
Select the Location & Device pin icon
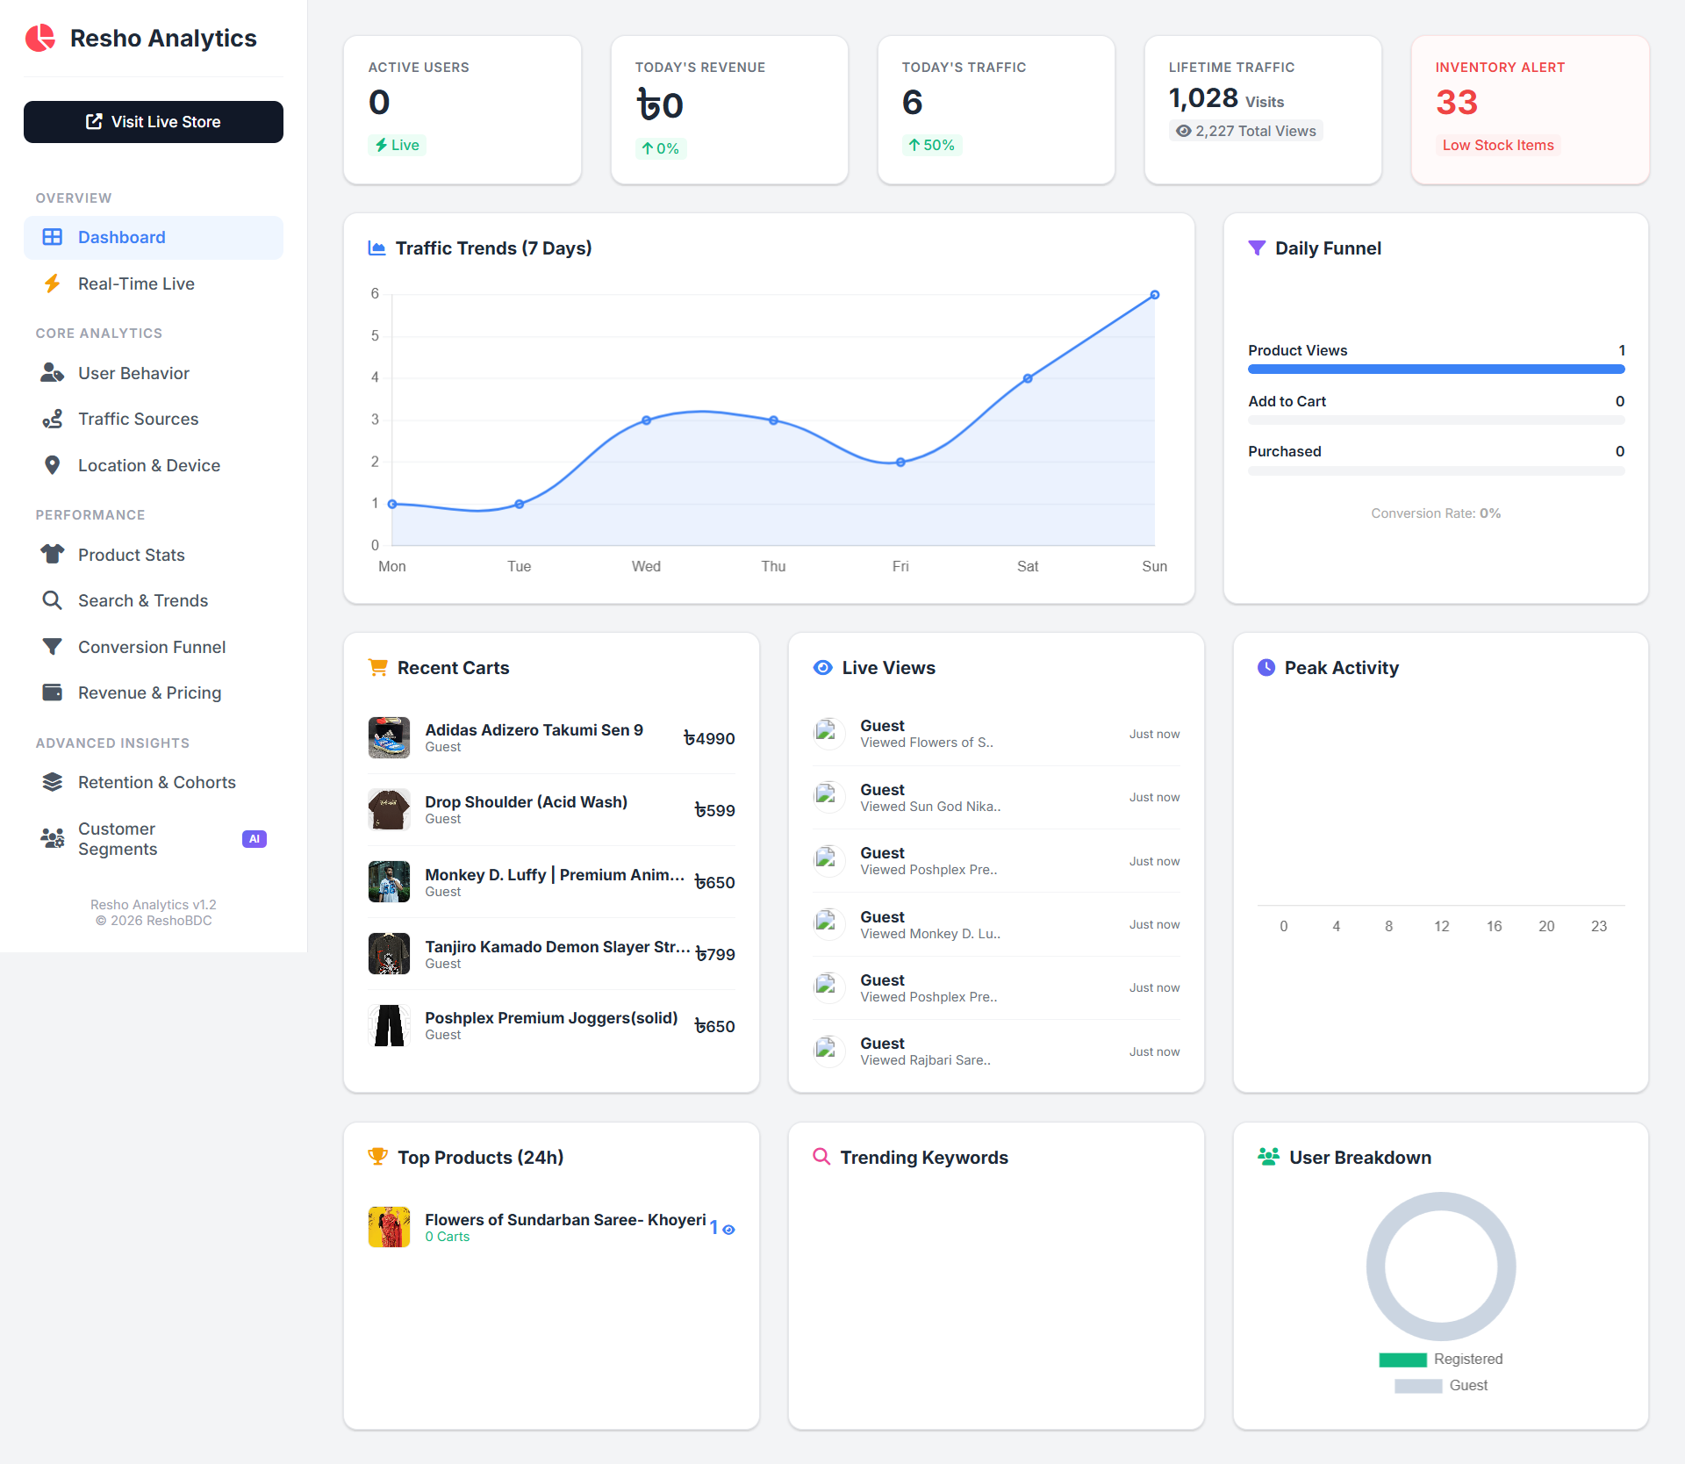click(53, 465)
